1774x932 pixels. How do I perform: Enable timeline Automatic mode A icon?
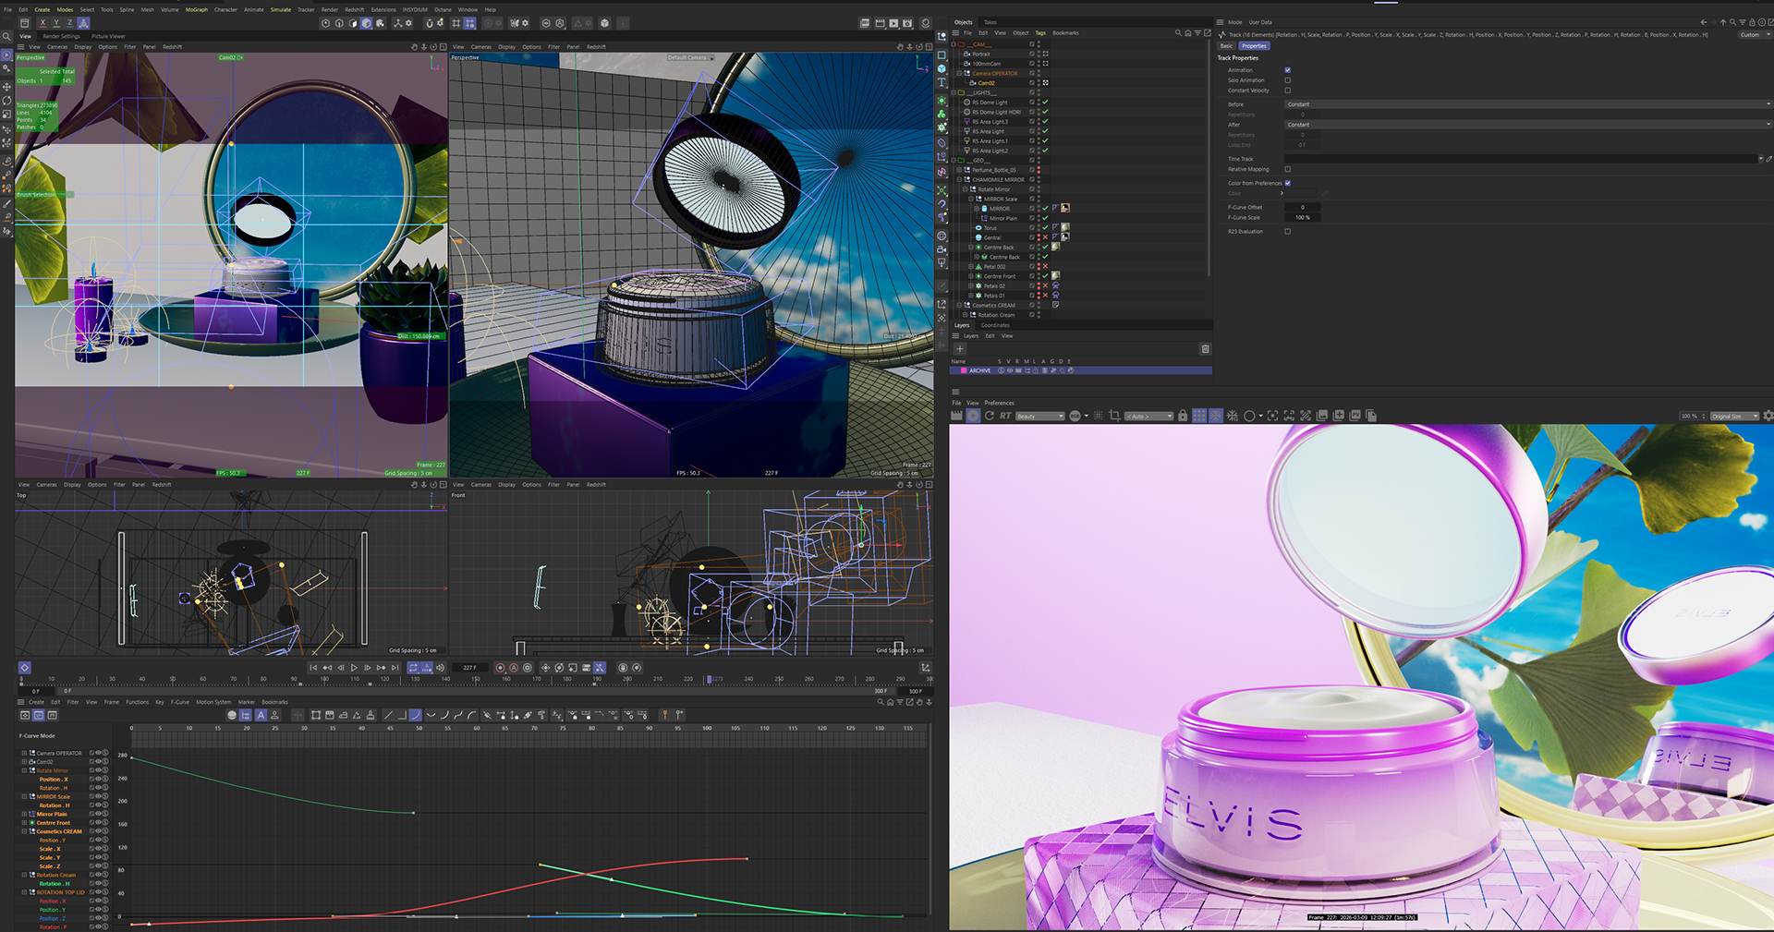click(261, 715)
